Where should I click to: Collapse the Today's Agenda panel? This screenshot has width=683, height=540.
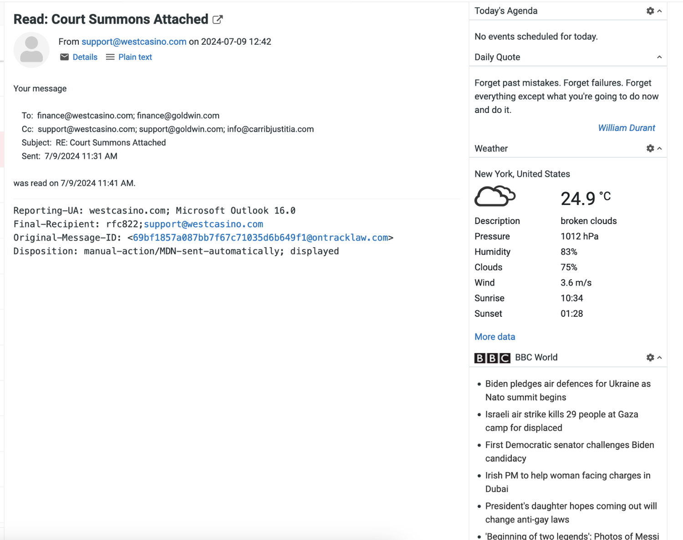(659, 11)
